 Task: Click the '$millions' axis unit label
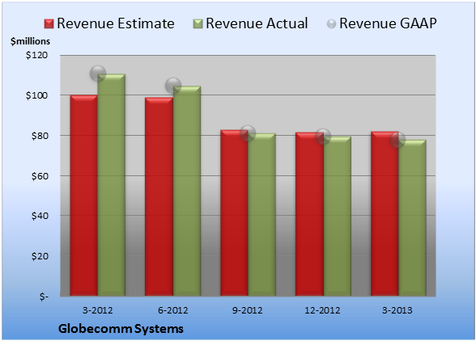pyautogui.click(x=31, y=41)
